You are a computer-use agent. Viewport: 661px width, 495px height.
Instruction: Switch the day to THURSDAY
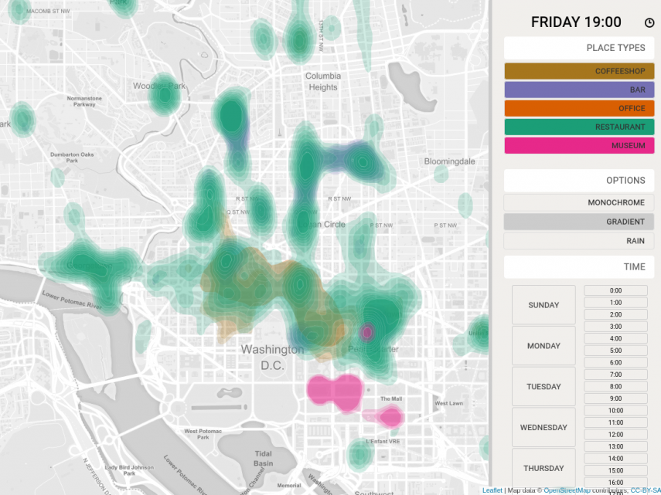click(x=543, y=468)
